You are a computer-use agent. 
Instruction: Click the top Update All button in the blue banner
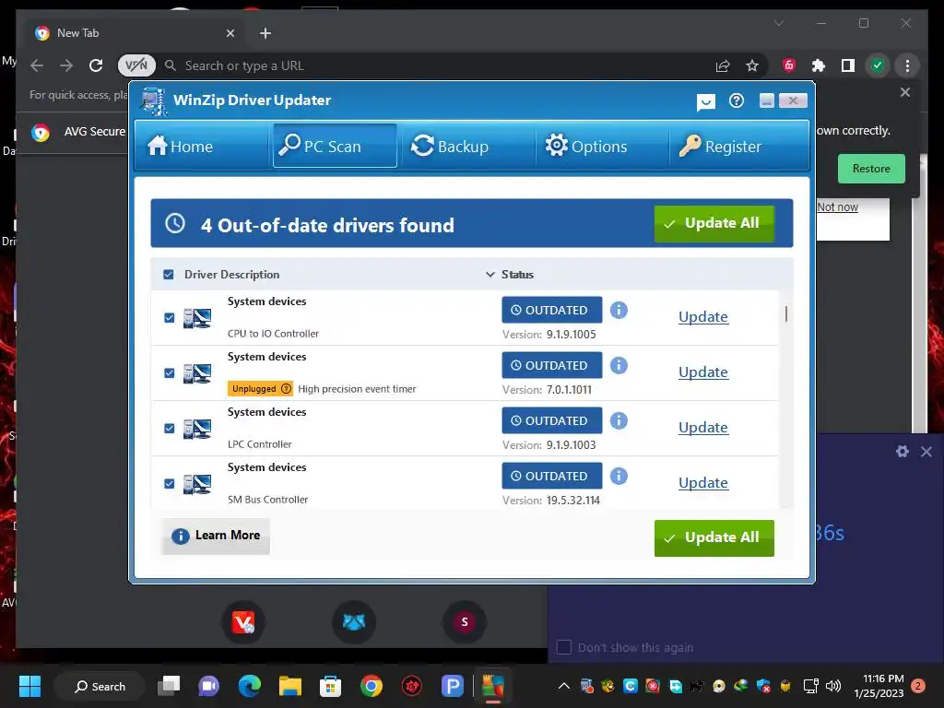point(714,223)
